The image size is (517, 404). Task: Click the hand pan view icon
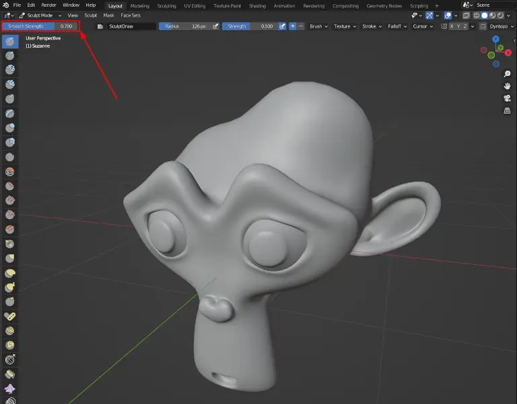tap(507, 86)
